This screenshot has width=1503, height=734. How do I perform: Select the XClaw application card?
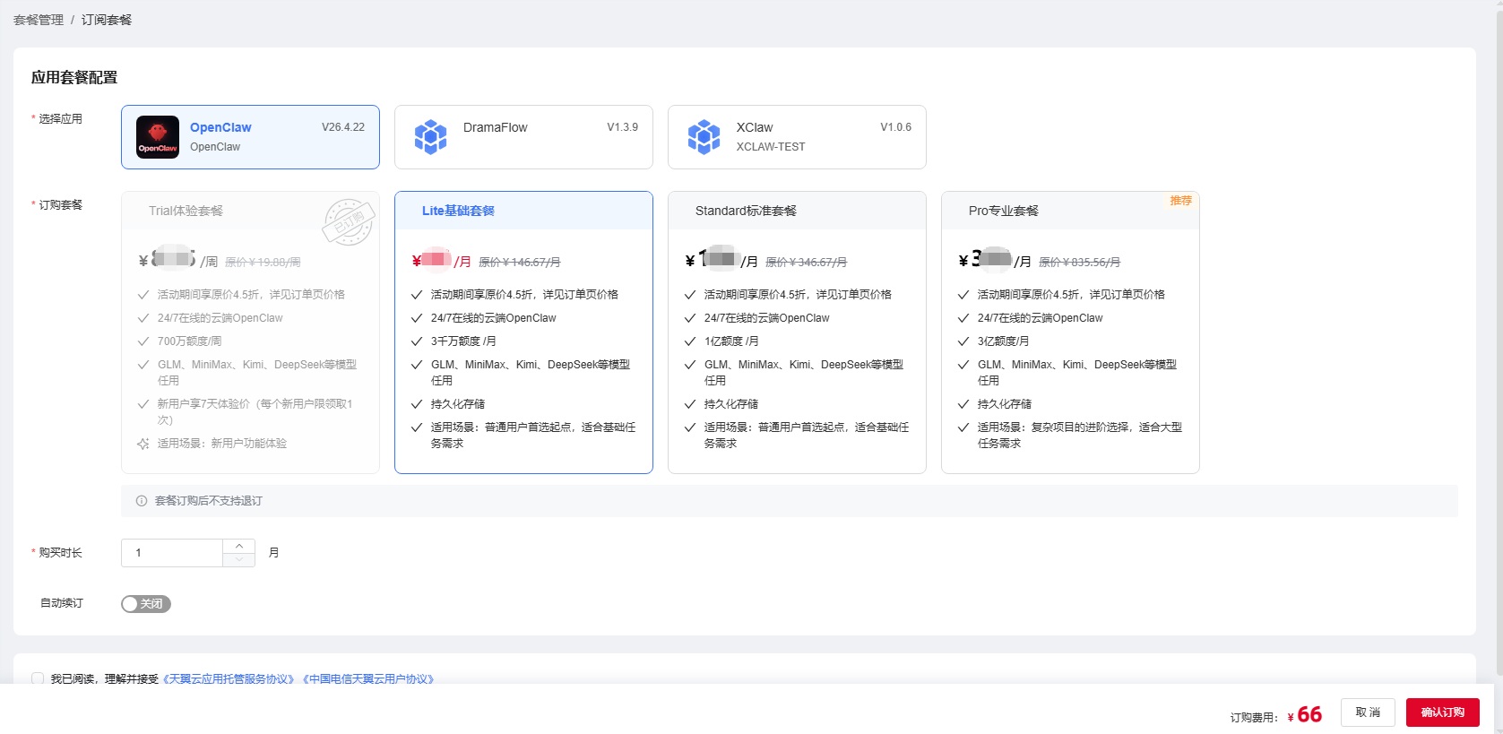(797, 137)
